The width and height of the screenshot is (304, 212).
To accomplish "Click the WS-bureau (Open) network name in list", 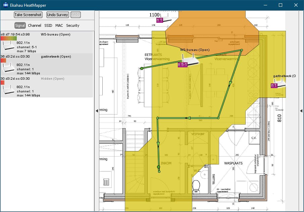I will (56, 34).
